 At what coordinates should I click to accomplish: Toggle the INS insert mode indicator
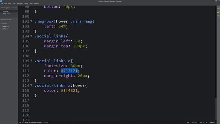point(188,123)
